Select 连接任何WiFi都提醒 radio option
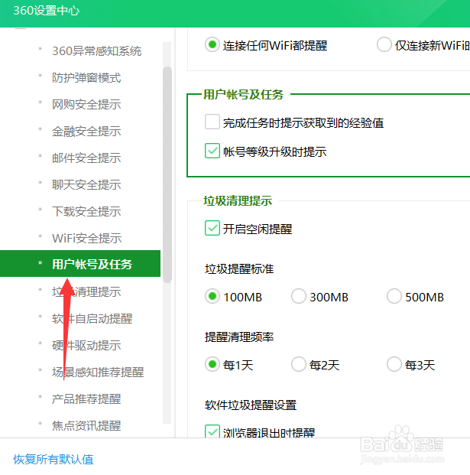 click(x=212, y=45)
